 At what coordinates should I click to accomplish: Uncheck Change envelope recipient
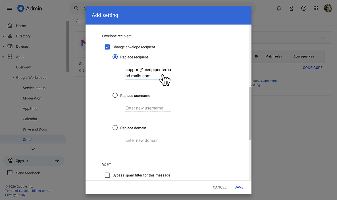[x=107, y=47]
